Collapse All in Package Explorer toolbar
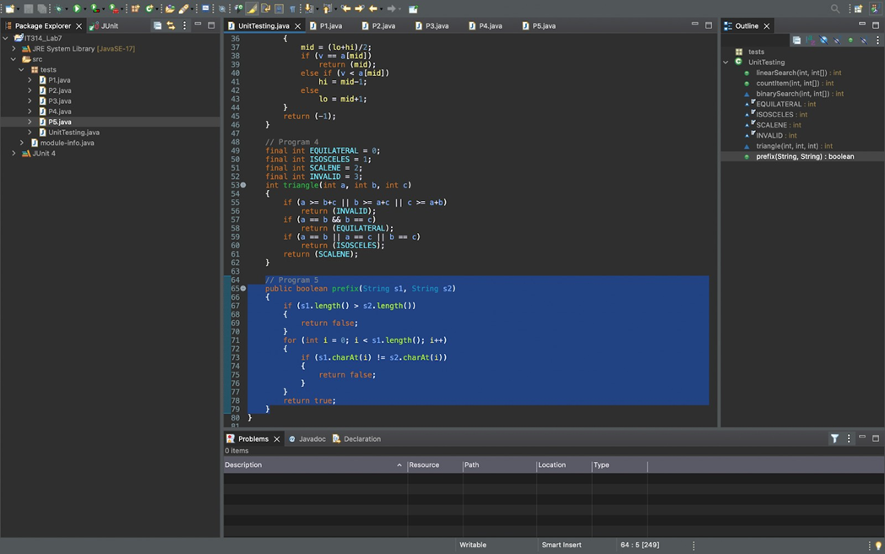This screenshot has width=885, height=554. point(157,26)
